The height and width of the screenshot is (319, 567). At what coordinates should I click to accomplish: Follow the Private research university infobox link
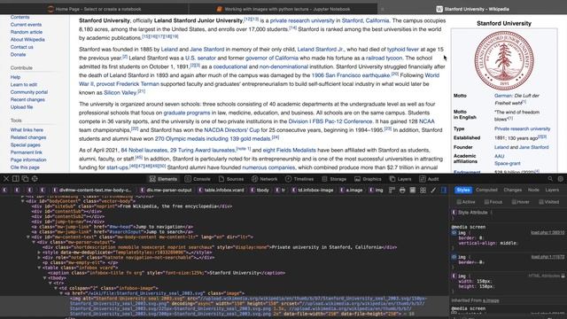tap(522, 128)
